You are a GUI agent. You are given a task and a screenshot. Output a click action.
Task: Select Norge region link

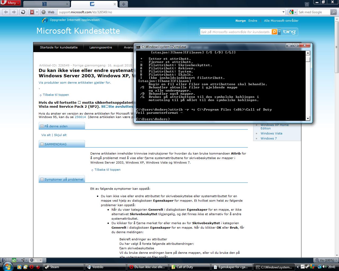click(x=240, y=21)
